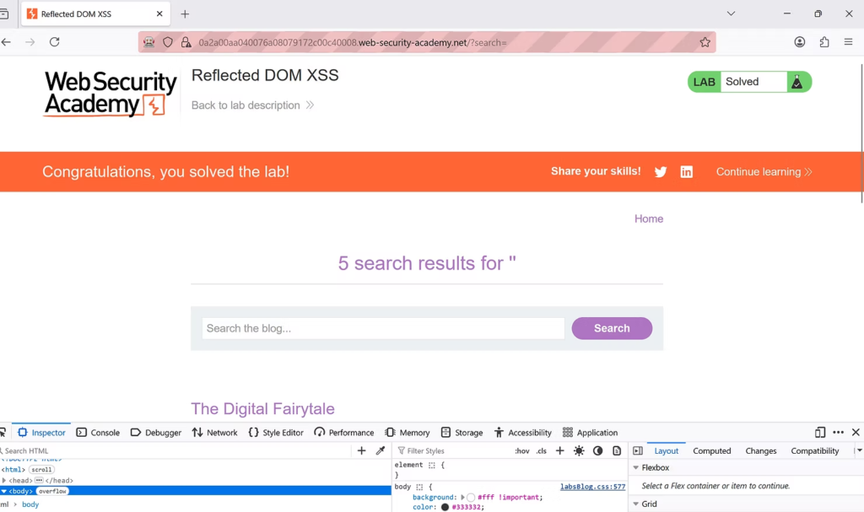
Task: Close the Reflected DOM XSS tab
Action: click(x=159, y=13)
